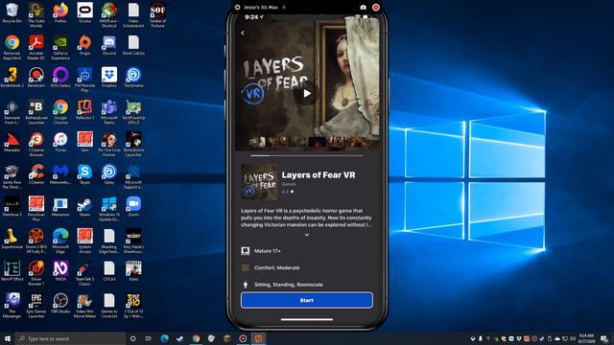Click the 'Type here to search' box
614x345 pixels.
[70, 338]
